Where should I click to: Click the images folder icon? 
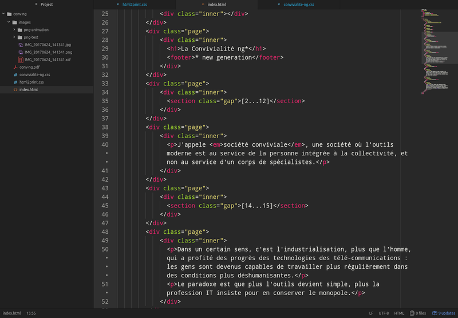[x=15, y=22]
